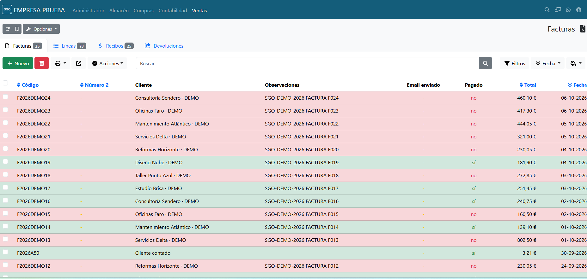
Task: Check the box for F2026DEMO22
Action: 5,123
